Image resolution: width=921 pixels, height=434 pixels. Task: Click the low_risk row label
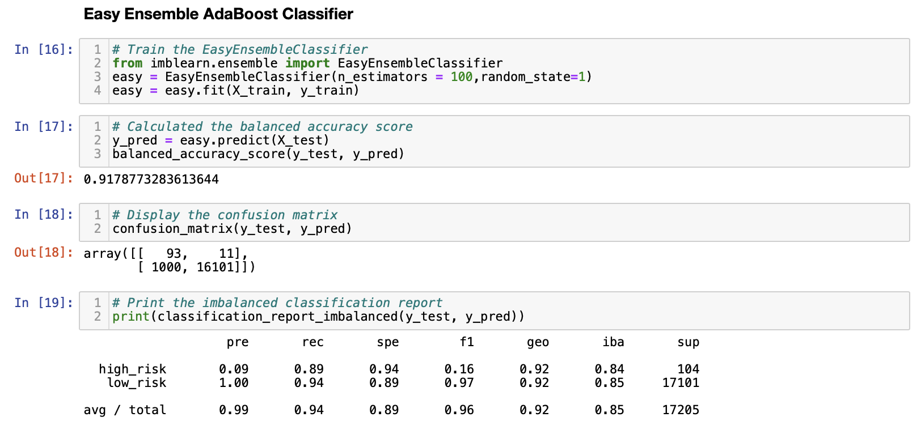pos(137,382)
